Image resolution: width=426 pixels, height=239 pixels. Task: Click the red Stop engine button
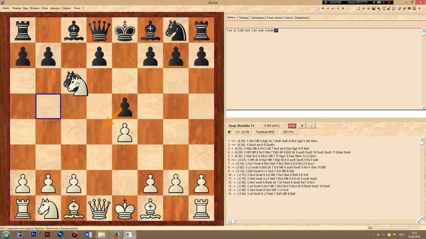coord(292,125)
